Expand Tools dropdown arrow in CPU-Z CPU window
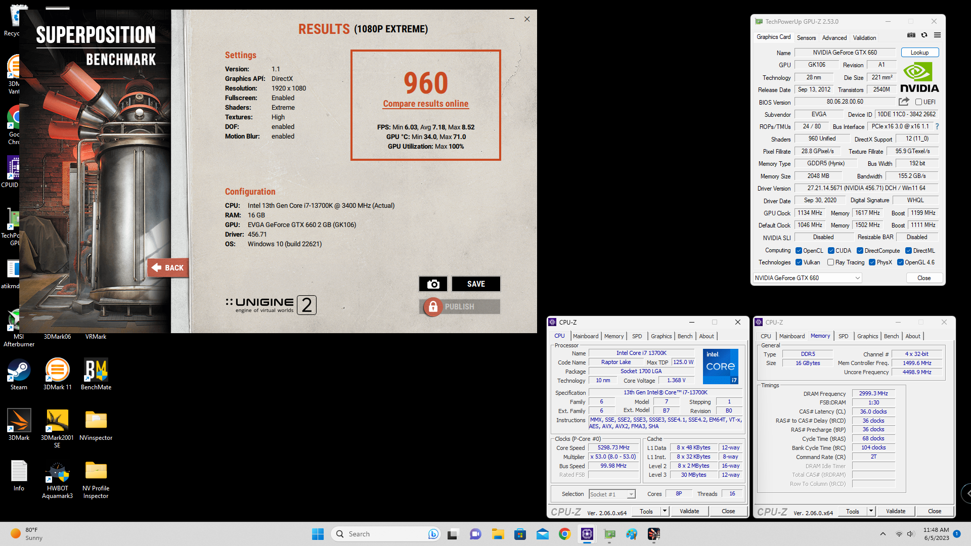Screen dimensions: 971x546 pos(665,511)
